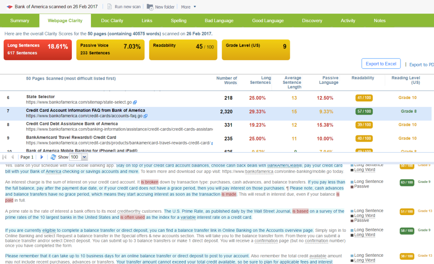434x264 pixels.
Task: Open external link icon for State Selector
Action: [135, 103]
